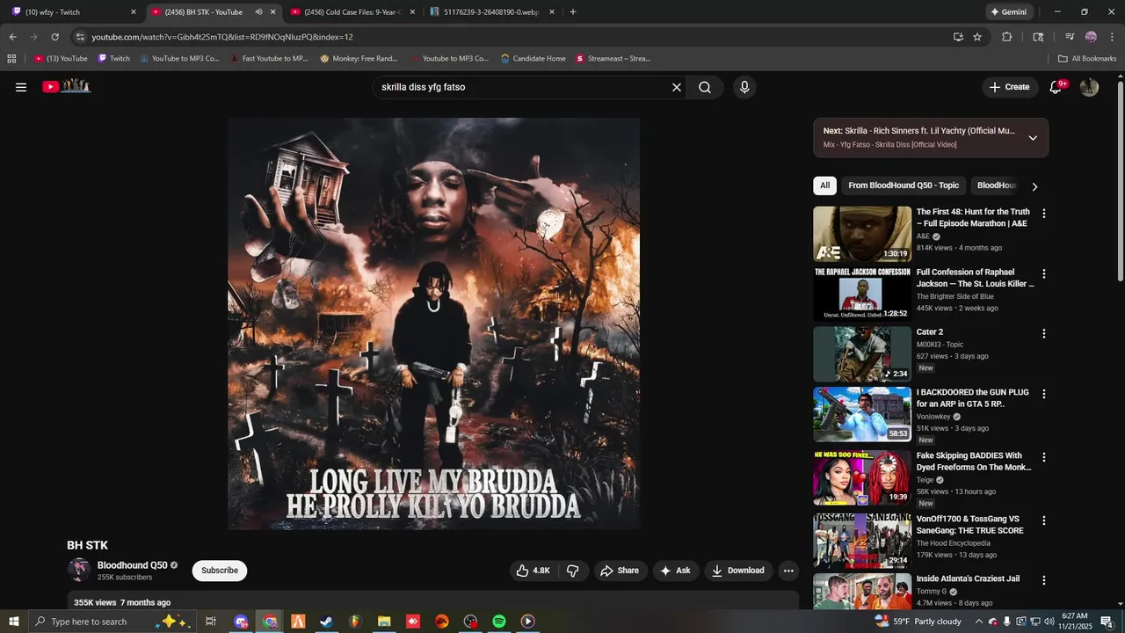The height and width of the screenshot is (633, 1125).
Task: Open Chrome extensions puzzle icon
Action: [x=1007, y=37]
